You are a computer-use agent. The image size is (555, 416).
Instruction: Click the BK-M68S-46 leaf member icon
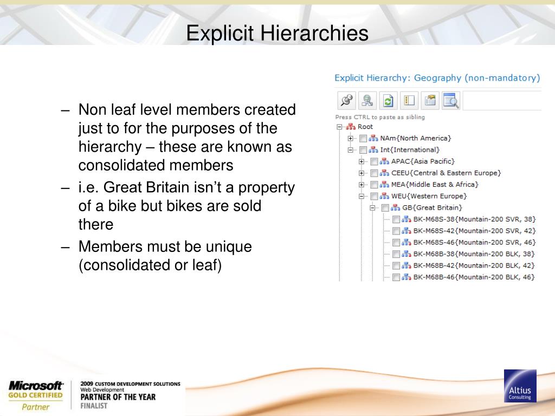[x=406, y=243]
